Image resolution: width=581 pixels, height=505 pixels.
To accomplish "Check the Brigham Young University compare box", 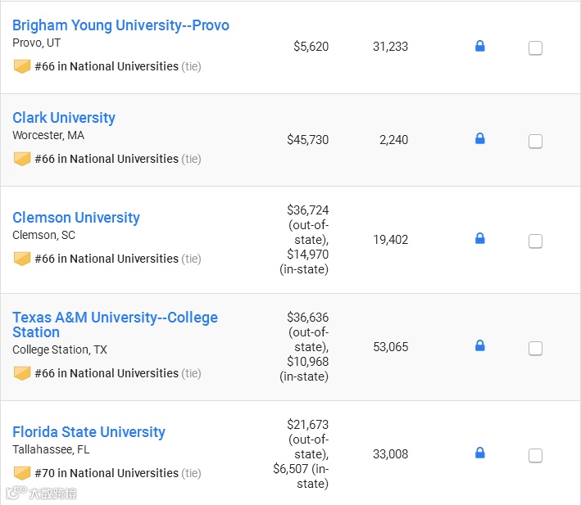I will coord(535,48).
